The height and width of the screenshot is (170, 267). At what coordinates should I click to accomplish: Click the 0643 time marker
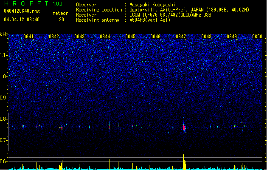coord(79,37)
